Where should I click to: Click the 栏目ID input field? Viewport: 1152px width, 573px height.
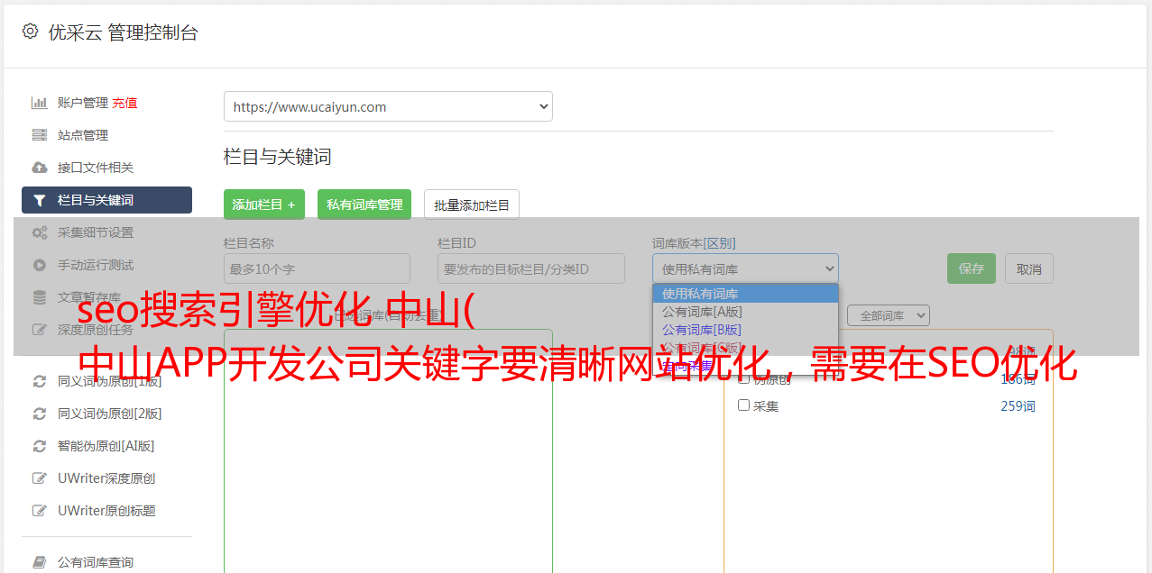pos(531,268)
